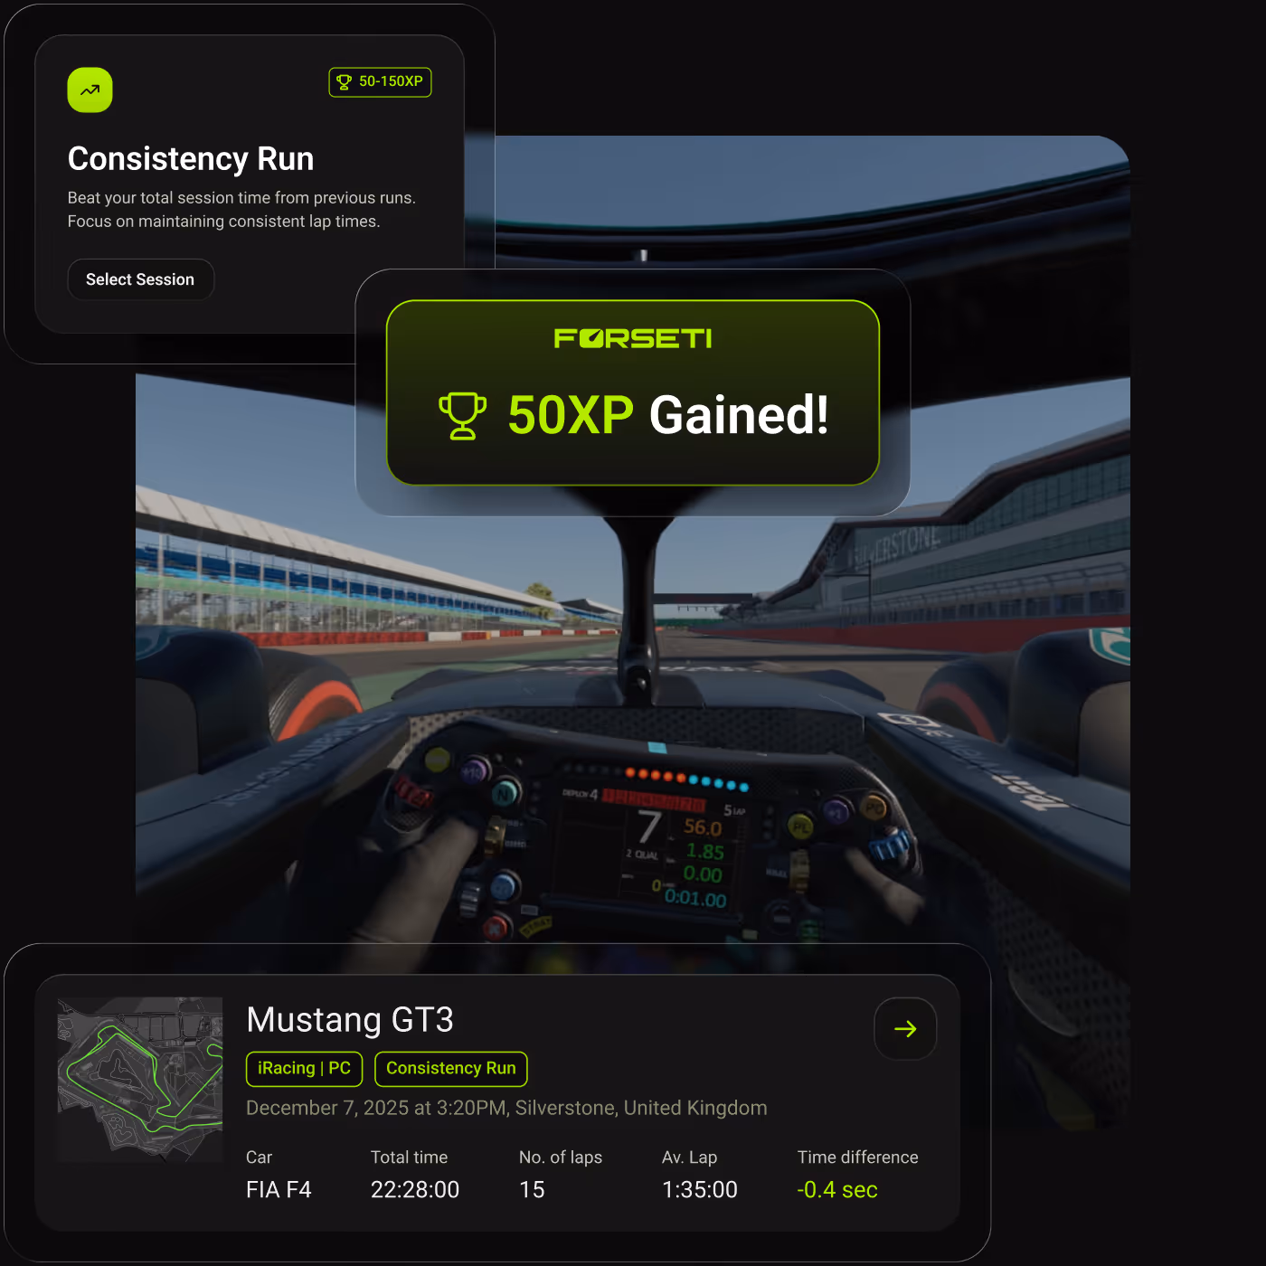This screenshot has width=1266, height=1266.
Task: Click the Total time value 22:28:00
Action: click(x=414, y=1189)
